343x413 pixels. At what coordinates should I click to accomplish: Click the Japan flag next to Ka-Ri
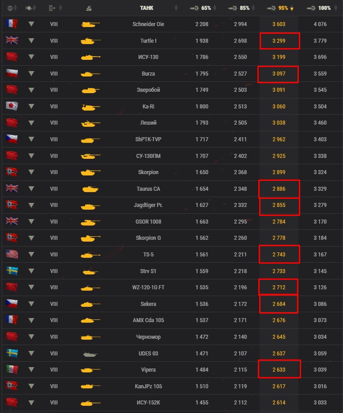click(x=11, y=106)
